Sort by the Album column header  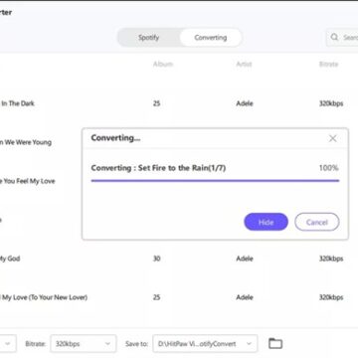(x=163, y=64)
